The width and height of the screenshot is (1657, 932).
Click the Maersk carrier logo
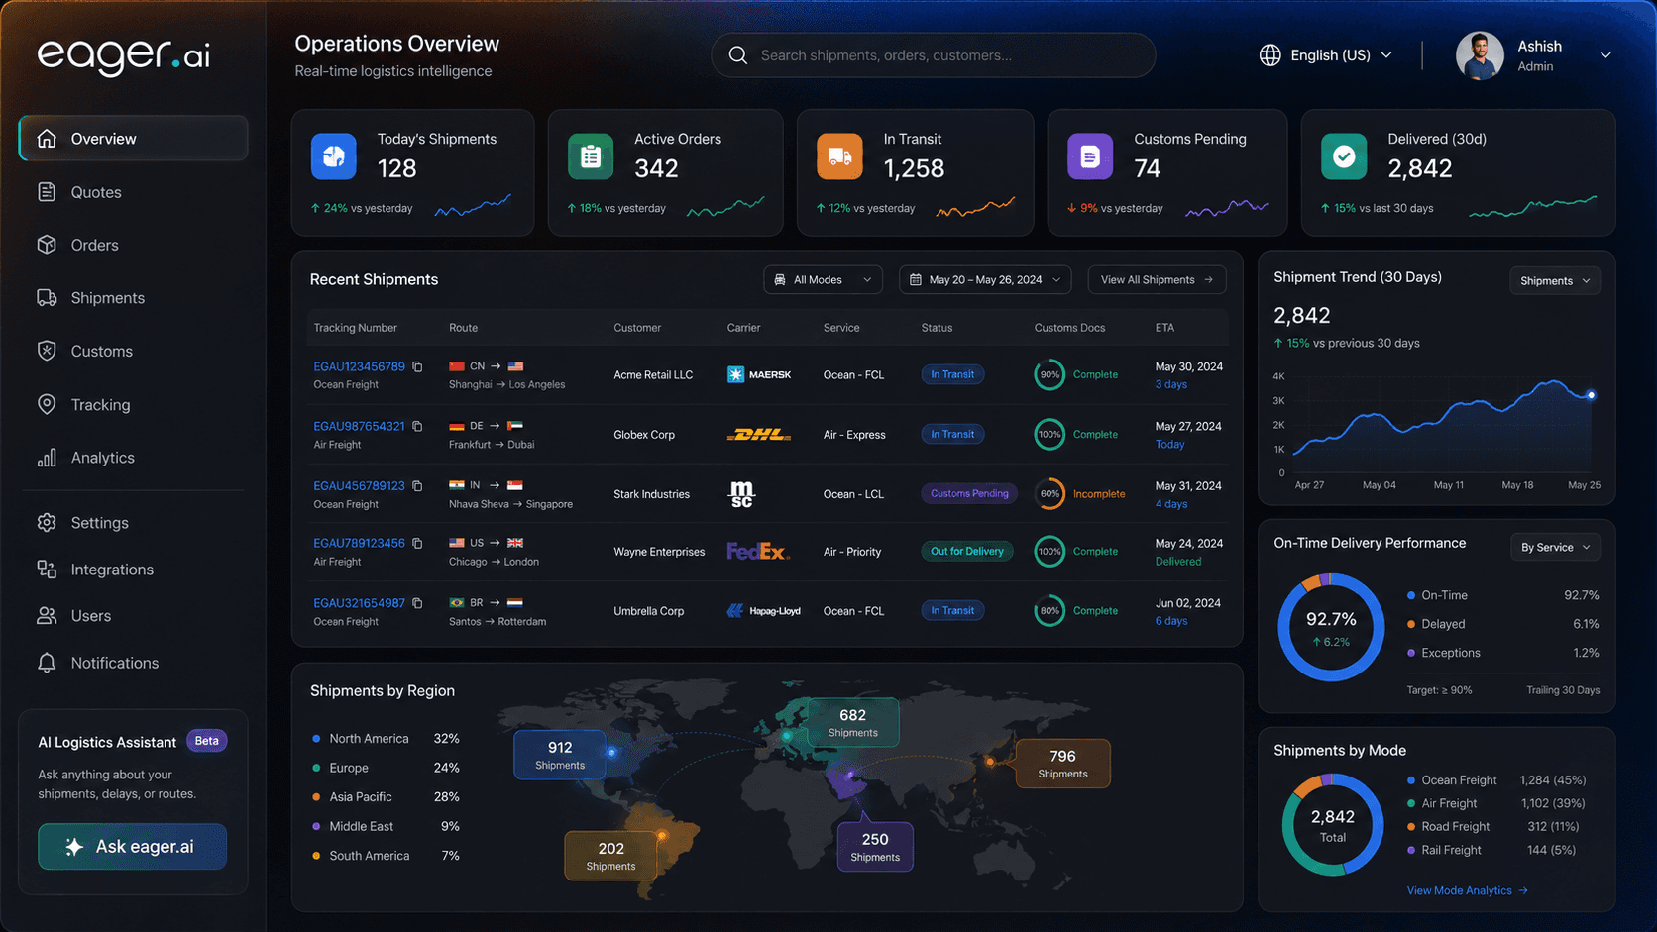coord(759,374)
